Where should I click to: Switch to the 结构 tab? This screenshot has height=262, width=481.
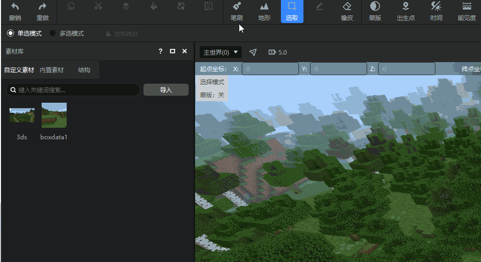[x=84, y=70]
